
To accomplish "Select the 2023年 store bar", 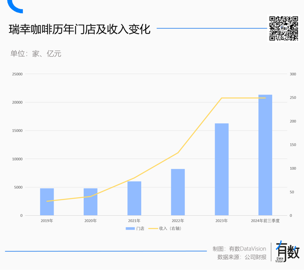I will [x=222, y=169].
